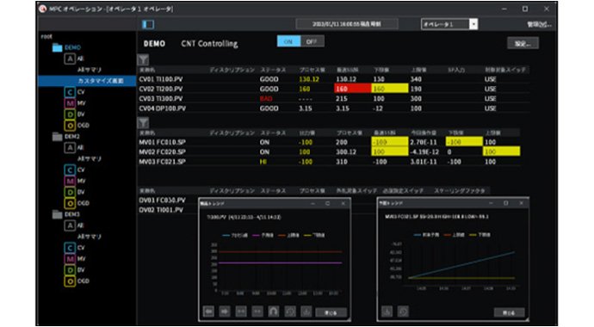Toggle the sidebar panel icon in top toolbar

(x=148, y=25)
